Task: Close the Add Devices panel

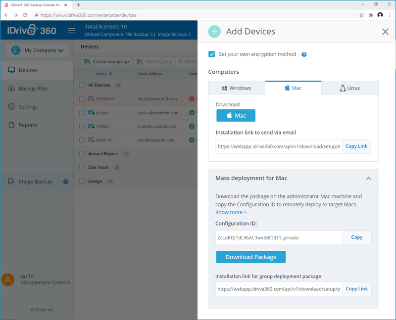Action: pyautogui.click(x=385, y=32)
